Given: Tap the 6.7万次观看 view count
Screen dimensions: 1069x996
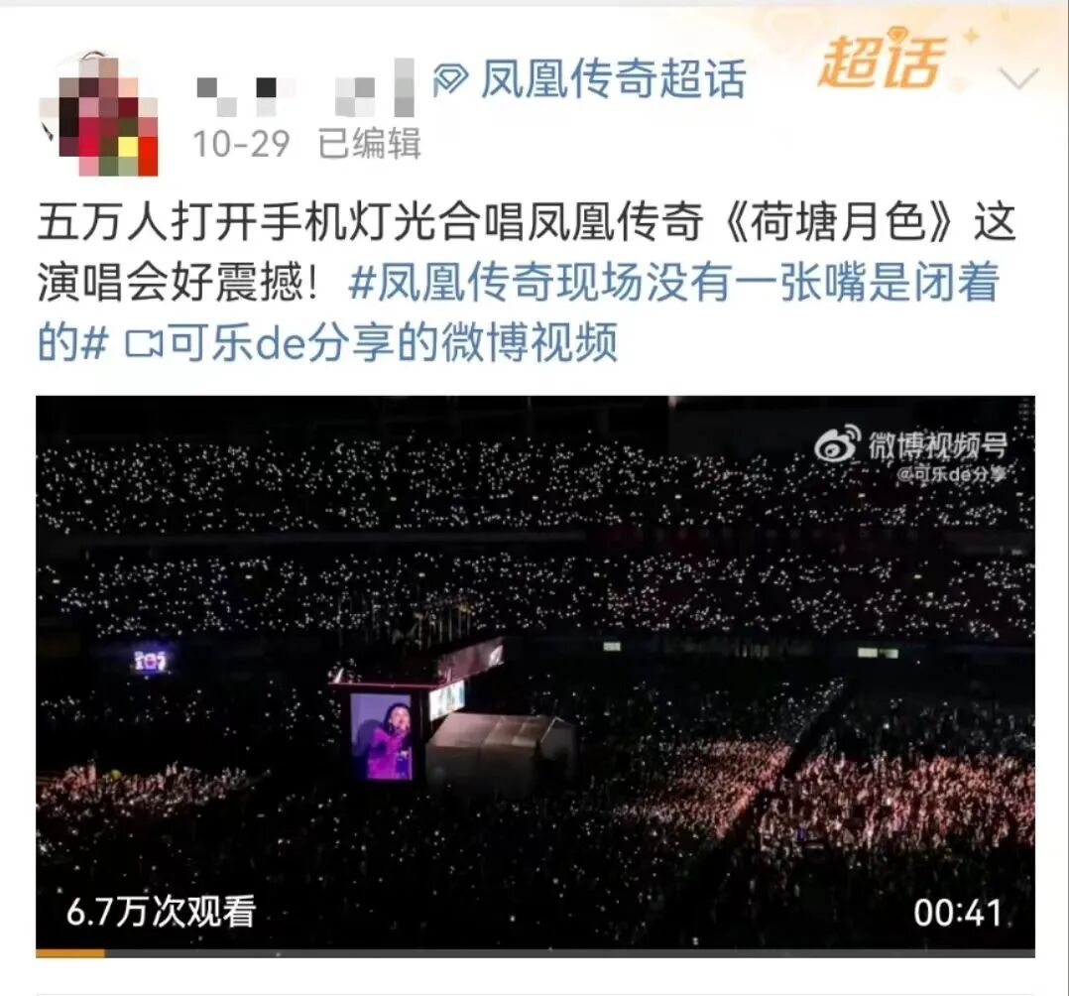Looking at the screenshot, I should [x=161, y=912].
